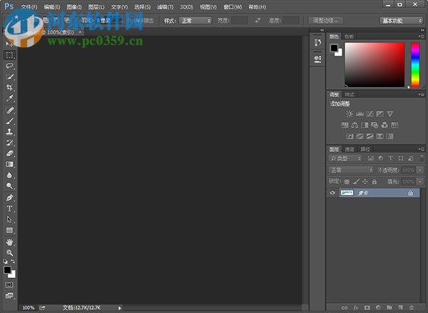Click the 索引 layer thumbnail
Screen dimensions: 428x313
tap(348, 193)
